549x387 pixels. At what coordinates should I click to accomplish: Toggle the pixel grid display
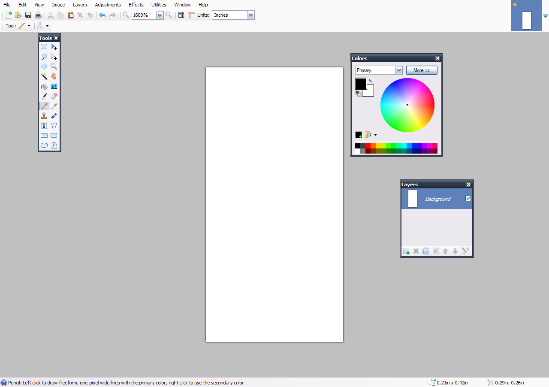pyautogui.click(x=181, y=15)
